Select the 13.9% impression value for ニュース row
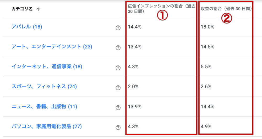Screen dimensions: 262x139 click(x=135, y=107)
